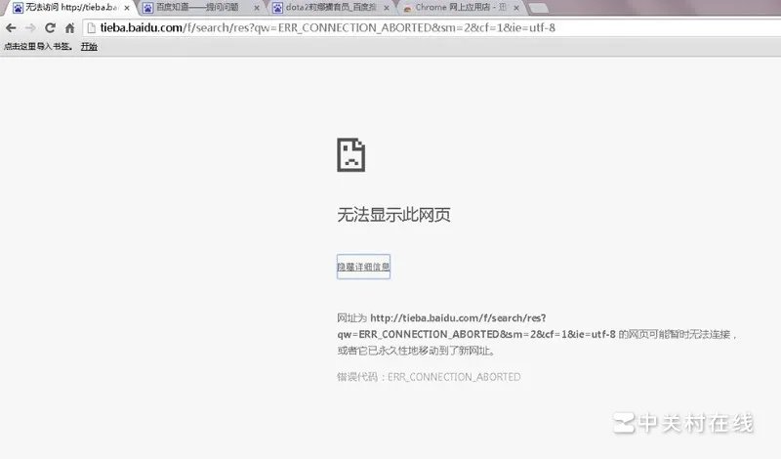Close the 百度知道 tab
This screenshot has height=459, width=781.
click(x=257, y=8)
